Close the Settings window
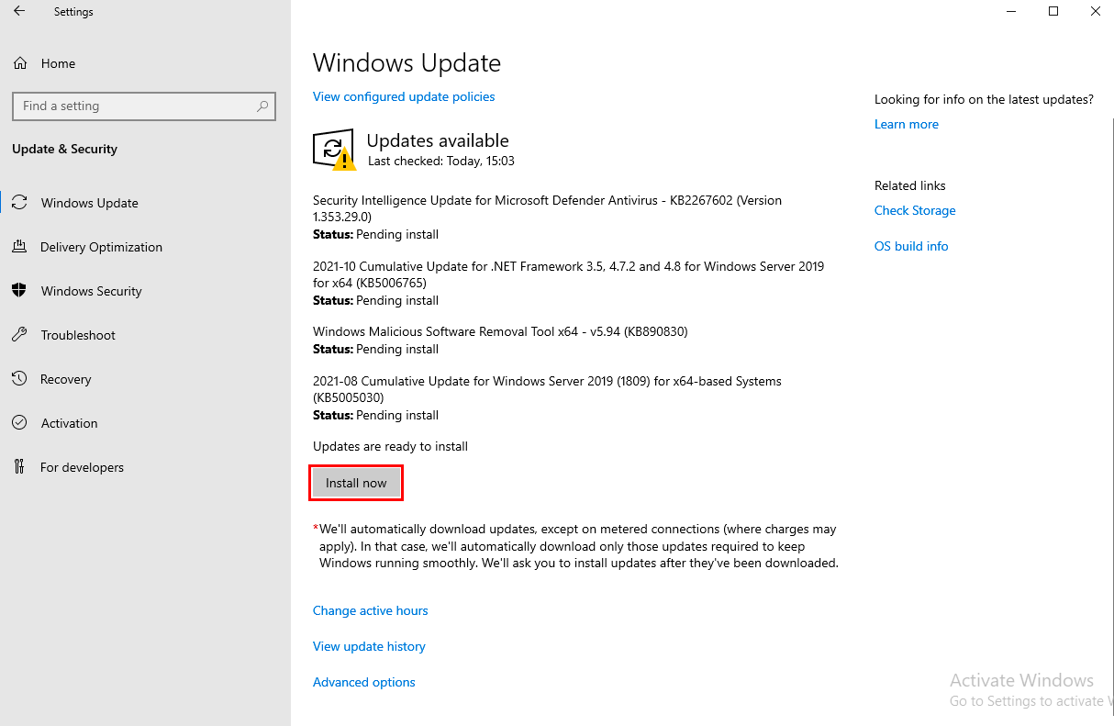This screenshot has width=1114, height=726. (1095, 12)
